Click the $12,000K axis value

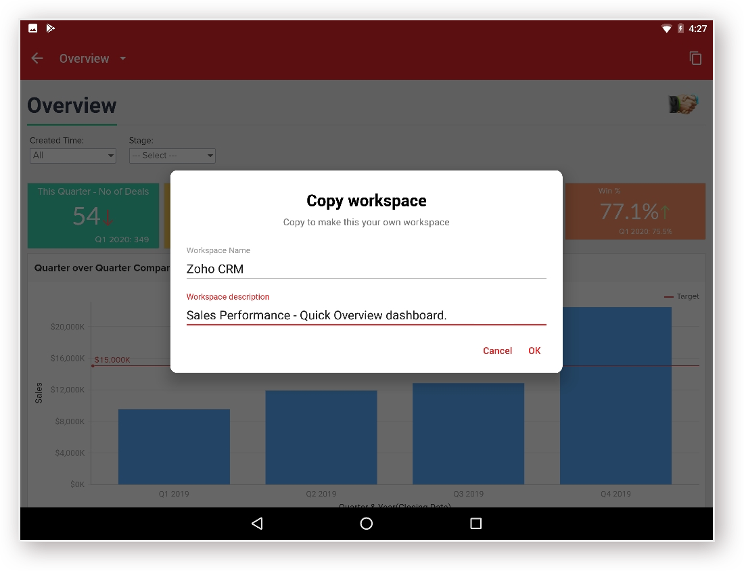68,390
